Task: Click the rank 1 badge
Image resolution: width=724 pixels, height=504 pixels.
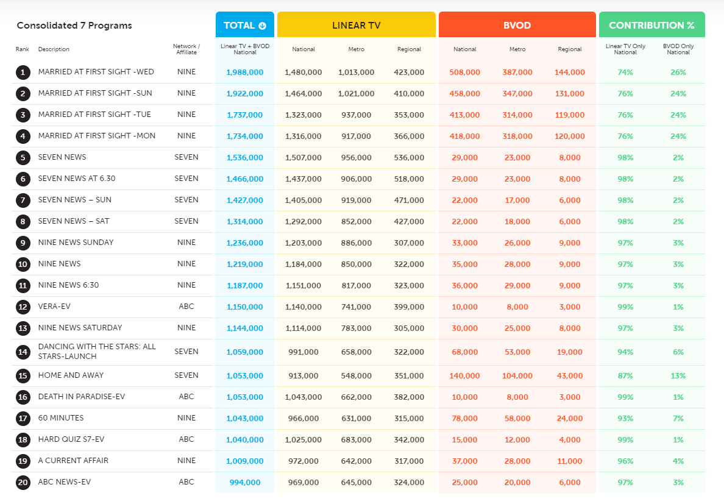Action: (23, 73)
